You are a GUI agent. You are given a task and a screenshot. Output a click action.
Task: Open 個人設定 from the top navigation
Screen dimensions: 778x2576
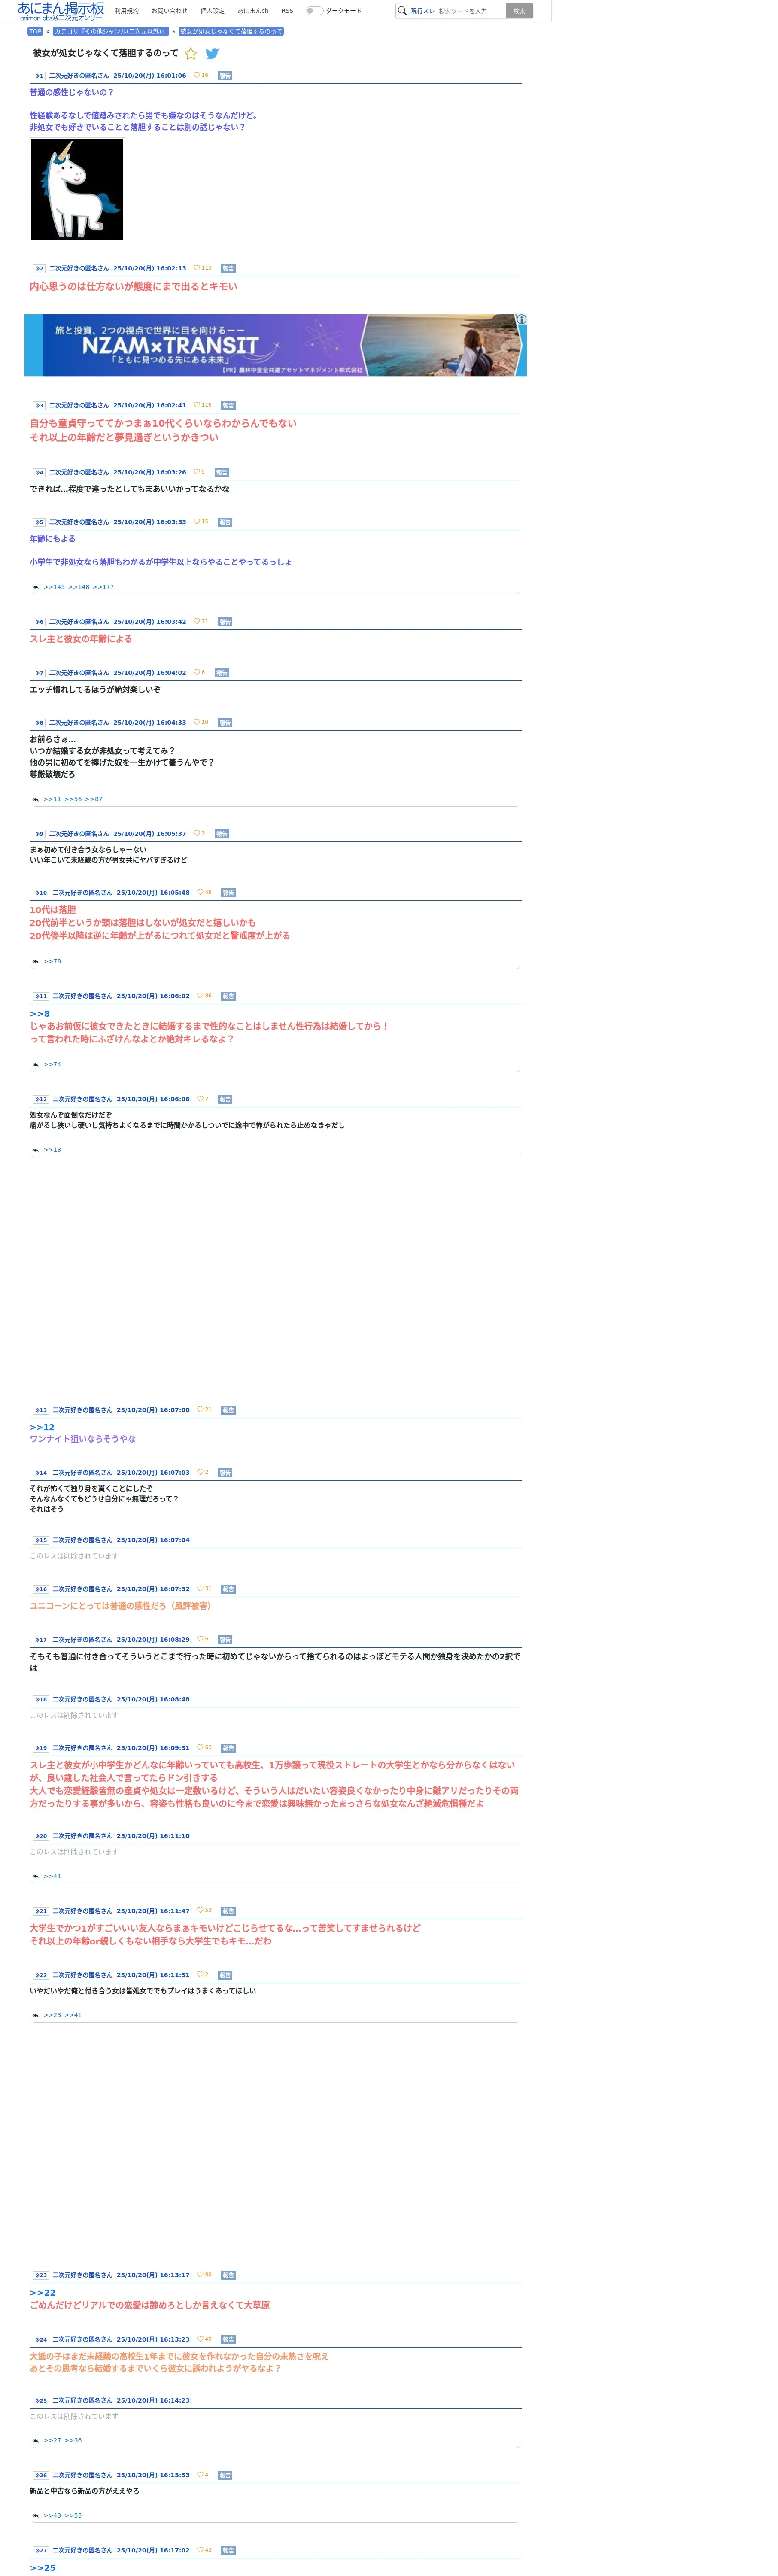pos(212,11)
